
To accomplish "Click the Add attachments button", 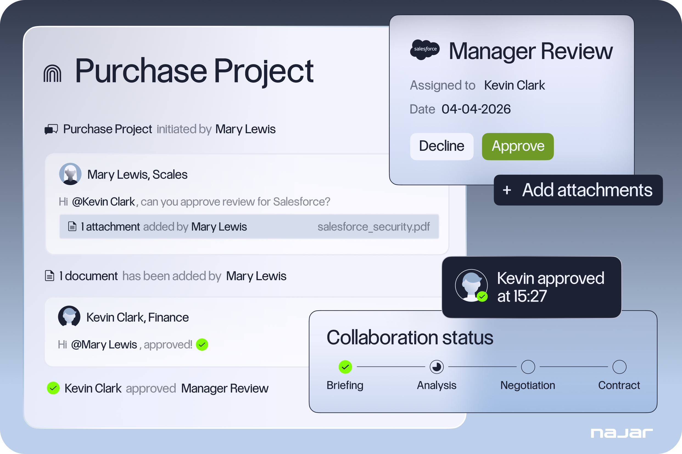I will click(x=578, y=190).
